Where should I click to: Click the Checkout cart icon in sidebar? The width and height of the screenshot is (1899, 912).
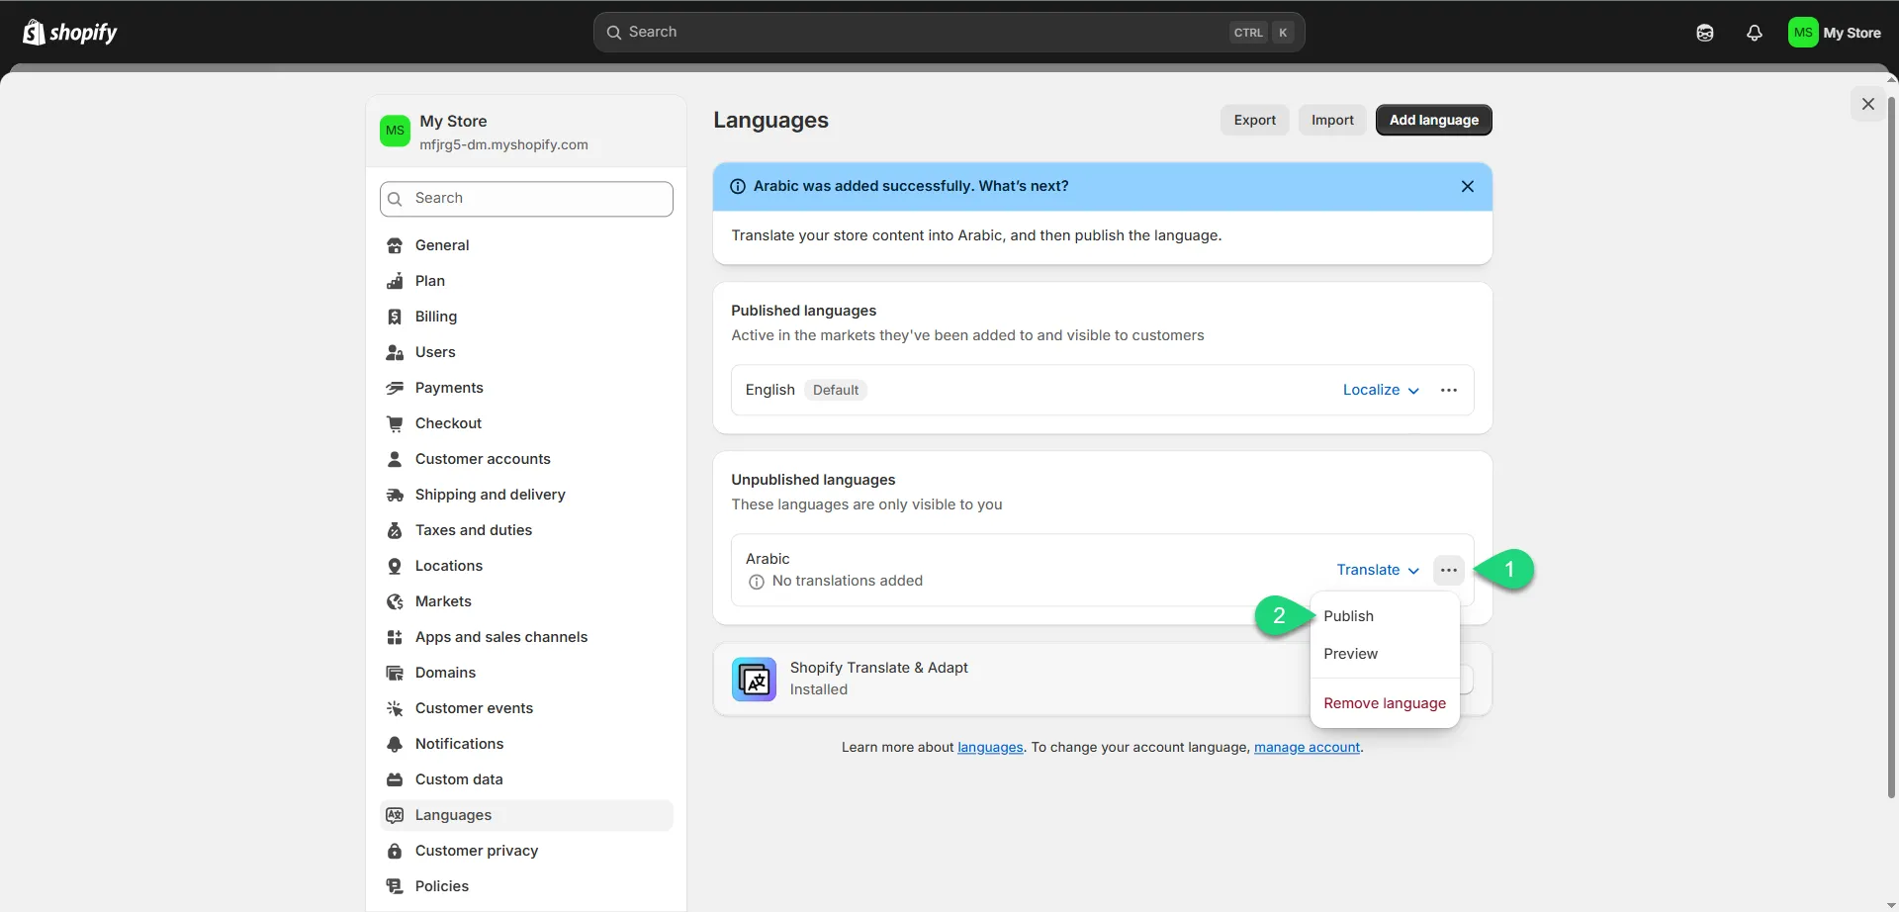395,423
